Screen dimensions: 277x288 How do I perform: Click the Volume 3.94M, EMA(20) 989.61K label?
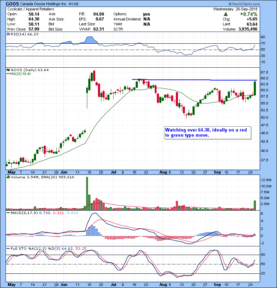(43, 177)
